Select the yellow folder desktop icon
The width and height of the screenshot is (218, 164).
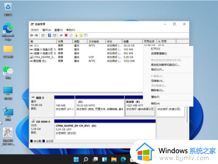8,51
